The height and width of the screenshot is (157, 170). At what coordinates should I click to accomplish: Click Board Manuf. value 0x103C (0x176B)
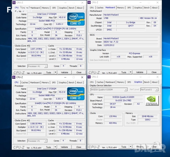point(123,100)
